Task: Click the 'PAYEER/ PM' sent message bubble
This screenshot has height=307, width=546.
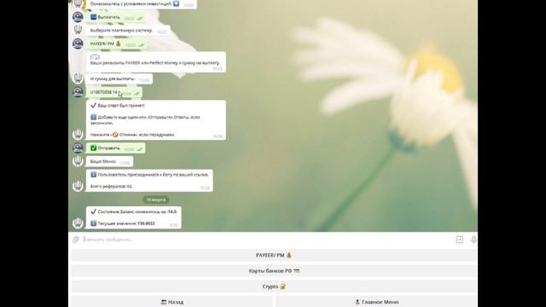Action: pos(116,43)
